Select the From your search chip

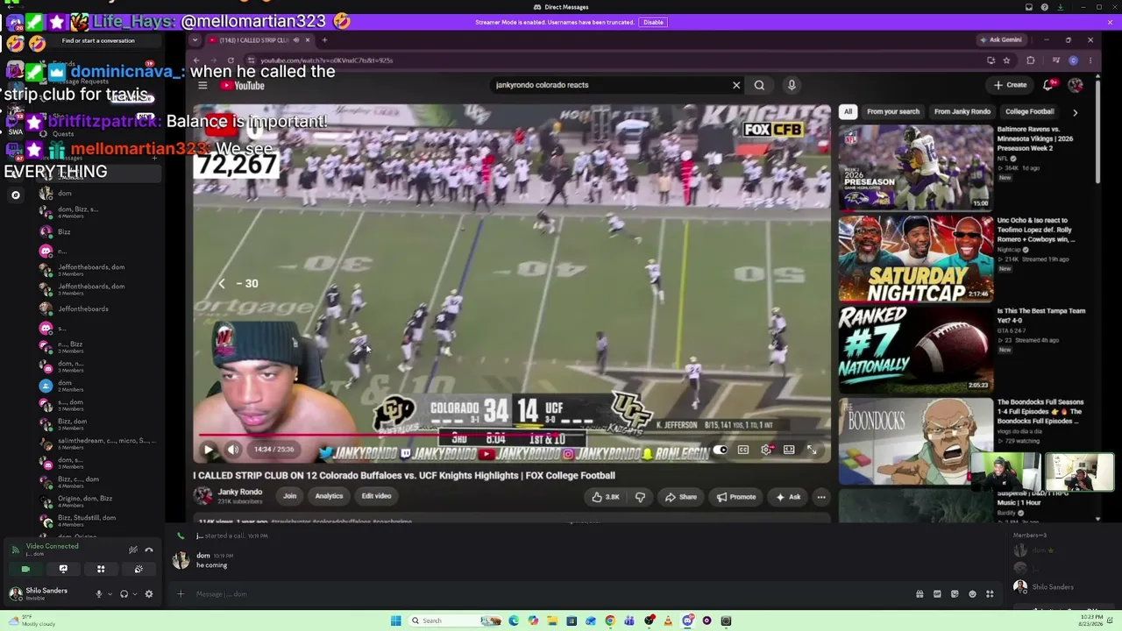coord(893,111)
